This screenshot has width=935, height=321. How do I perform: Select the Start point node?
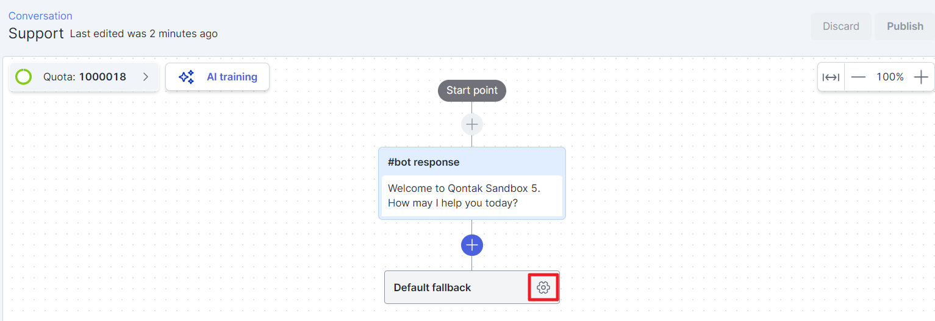pos(472,91)
